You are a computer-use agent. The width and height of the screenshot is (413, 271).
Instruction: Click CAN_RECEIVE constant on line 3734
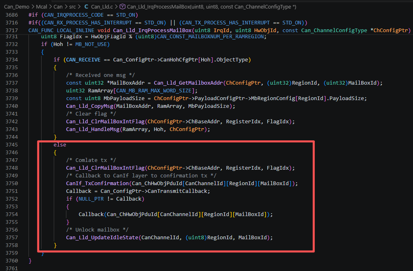(83, 60)
